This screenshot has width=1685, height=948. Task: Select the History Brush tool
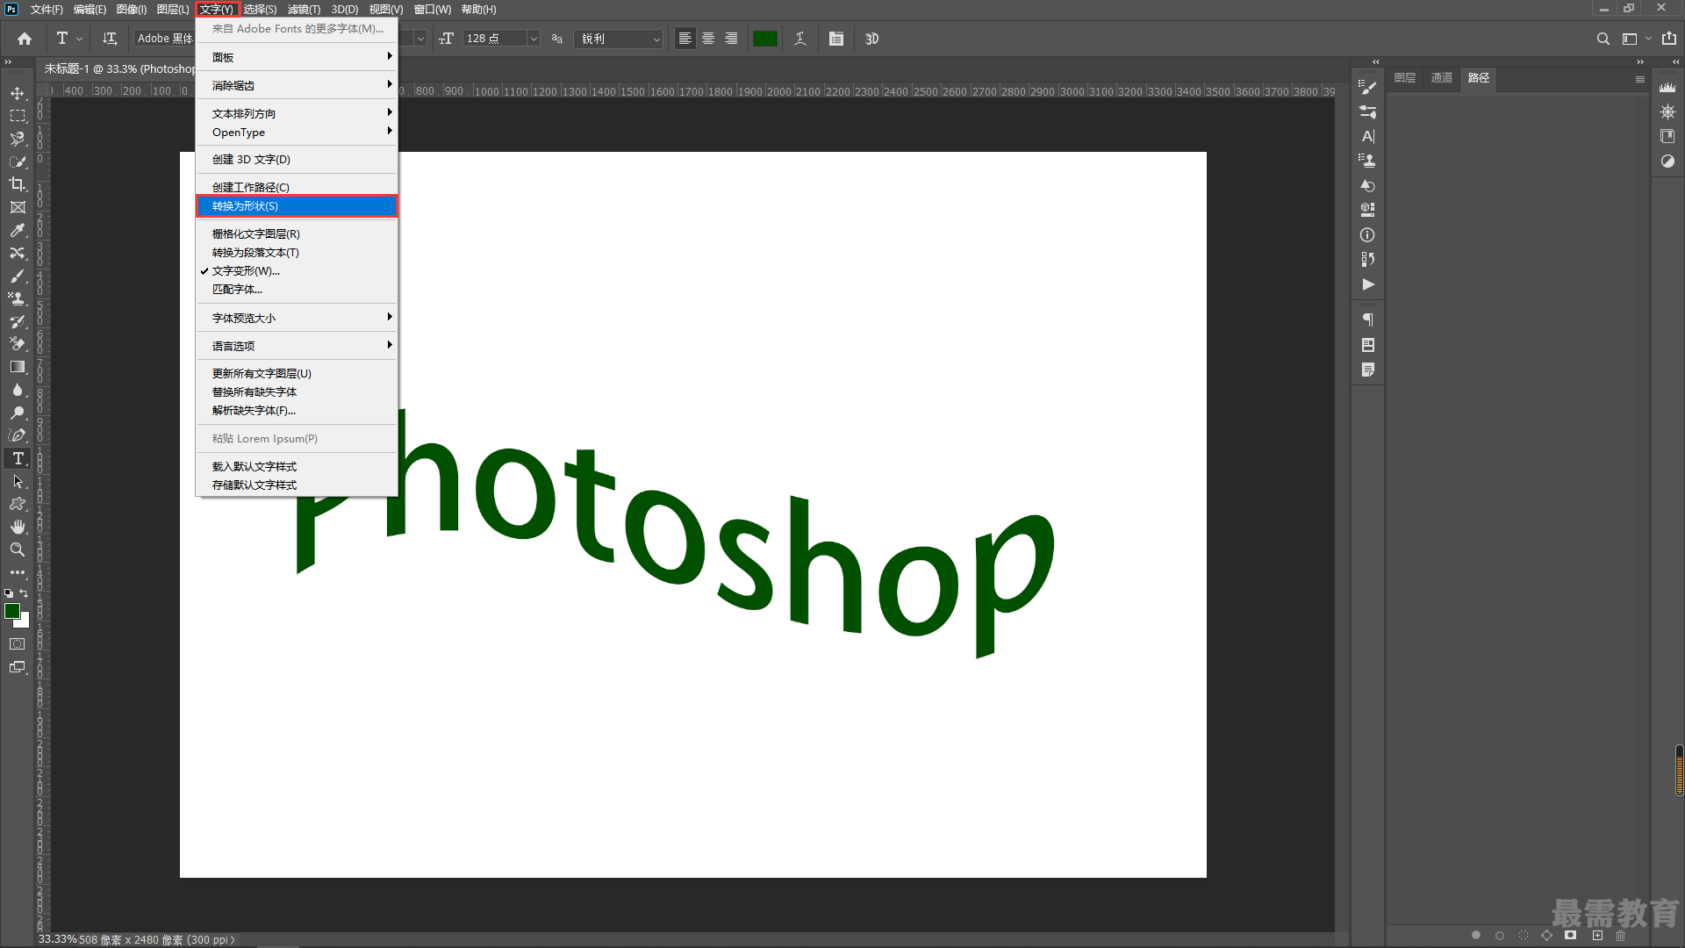tap(18, 321)
